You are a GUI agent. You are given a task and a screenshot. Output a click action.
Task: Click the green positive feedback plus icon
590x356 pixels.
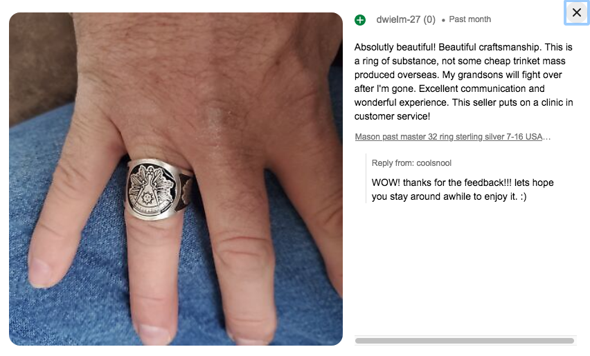pyautogui.click(x=360, y=20)
